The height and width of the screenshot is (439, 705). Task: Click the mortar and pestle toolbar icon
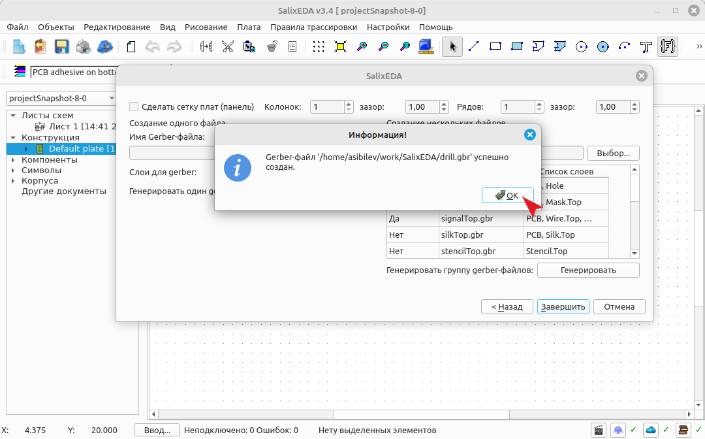pyautogui.click(x=272, y=46)
